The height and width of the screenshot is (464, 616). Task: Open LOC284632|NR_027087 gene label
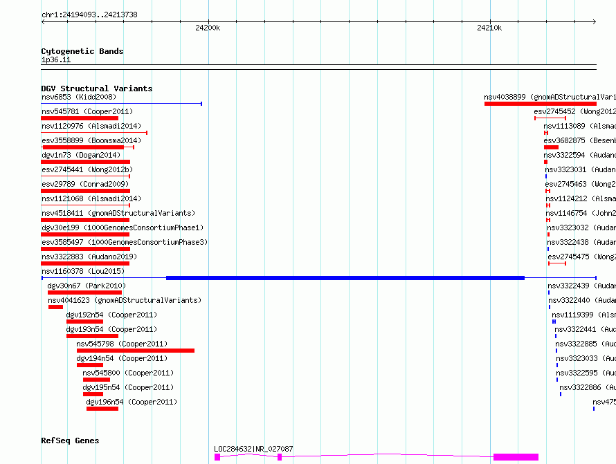pyautogui.click(x=253, y=449)
